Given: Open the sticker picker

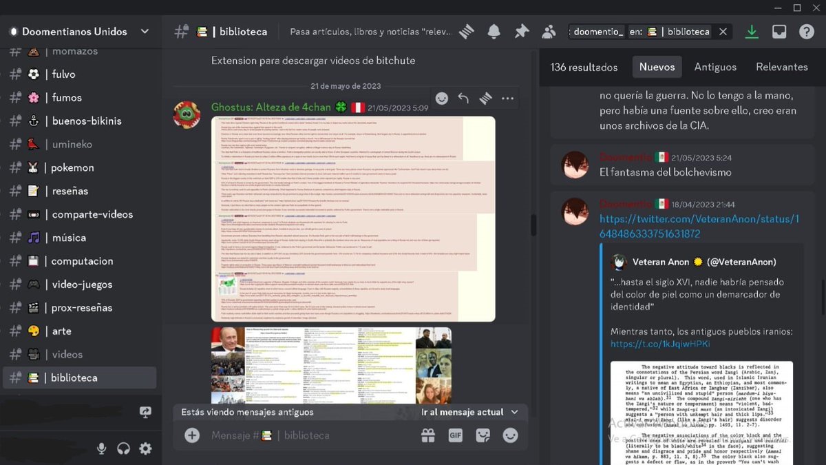Looking at the screenshot, I should (483, 435).
